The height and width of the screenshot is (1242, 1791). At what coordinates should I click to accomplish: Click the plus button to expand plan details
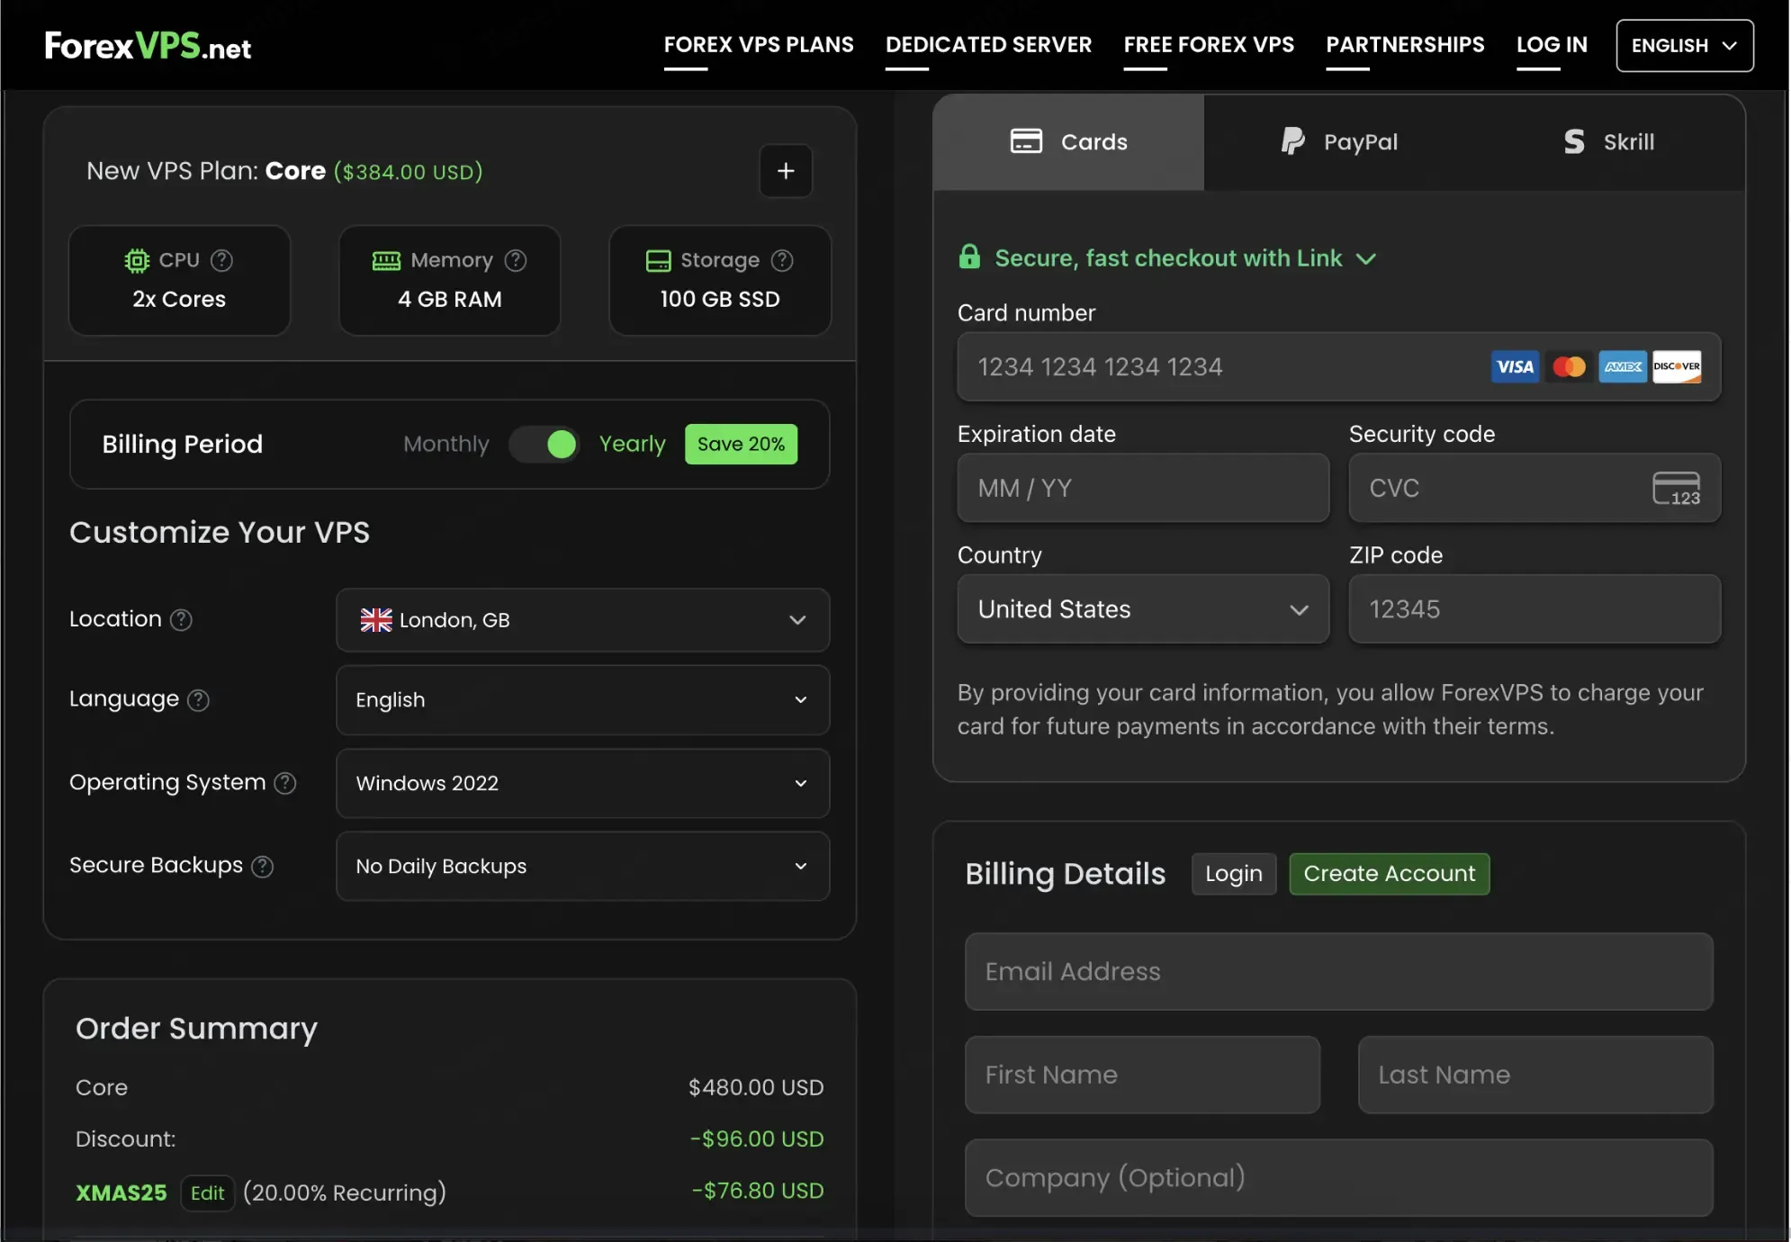tap(786, 171)
